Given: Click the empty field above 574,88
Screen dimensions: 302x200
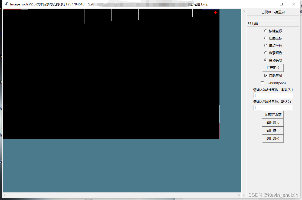Looking at the screenshot, I should (x=273, y=18).
